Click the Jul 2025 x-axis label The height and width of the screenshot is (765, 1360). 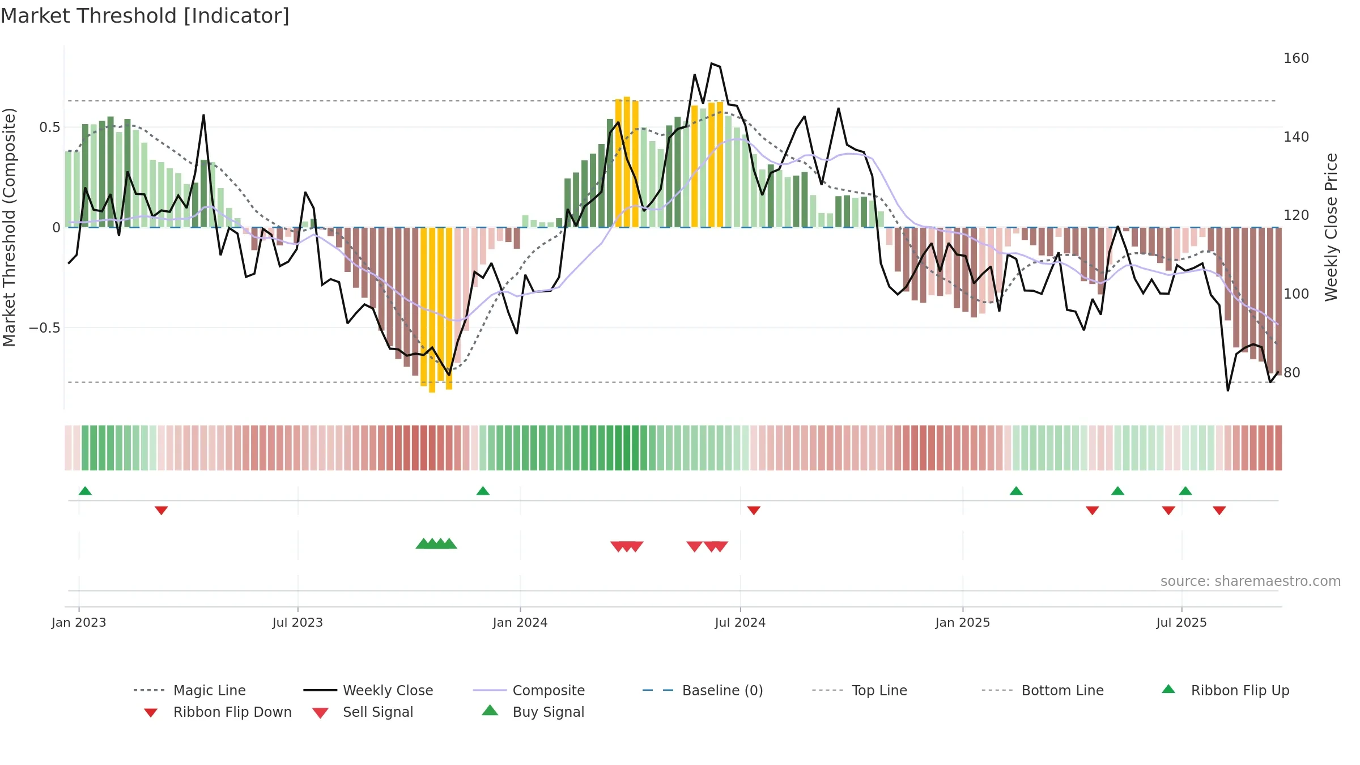1181,623
